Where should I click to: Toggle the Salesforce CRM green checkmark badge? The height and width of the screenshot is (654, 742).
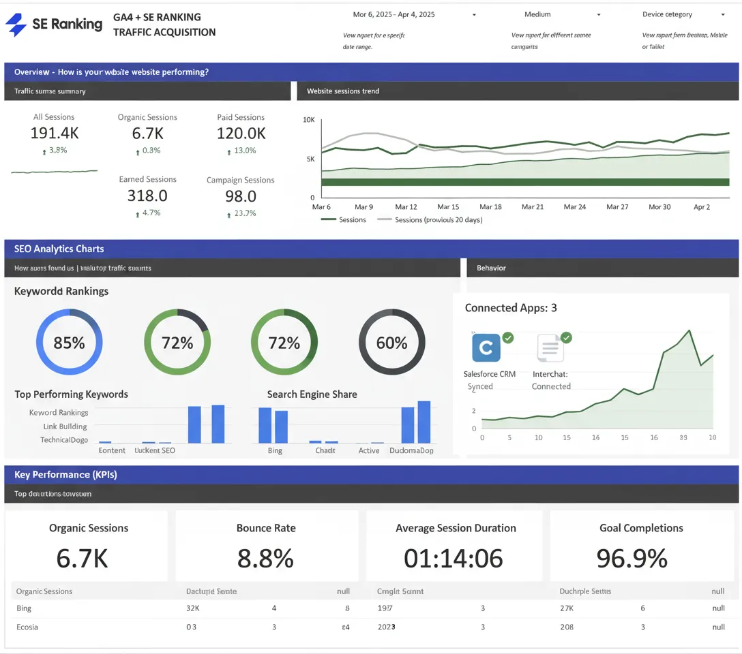pyautogui.click(x=508, y=338)
